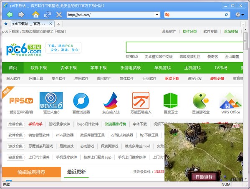Viewport: 250px width, 189px height.
Task: Open the 软件专题 link
Action: [x=210, y=31]
